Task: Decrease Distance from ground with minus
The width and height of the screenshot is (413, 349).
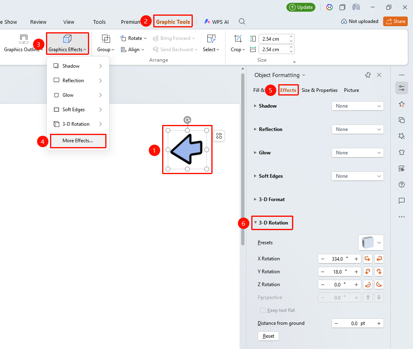Action: (336, 323)
